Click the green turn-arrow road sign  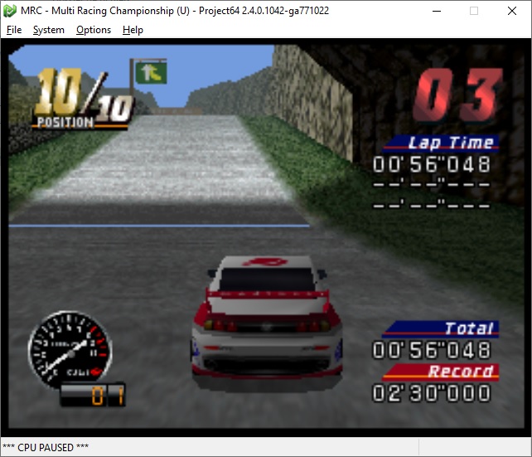point(152,73)
